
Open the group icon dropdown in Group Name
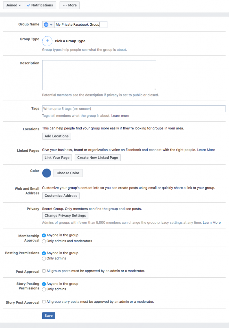50,24
